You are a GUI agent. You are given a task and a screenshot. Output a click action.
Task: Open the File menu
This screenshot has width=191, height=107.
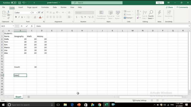click(x=4, y=7)
